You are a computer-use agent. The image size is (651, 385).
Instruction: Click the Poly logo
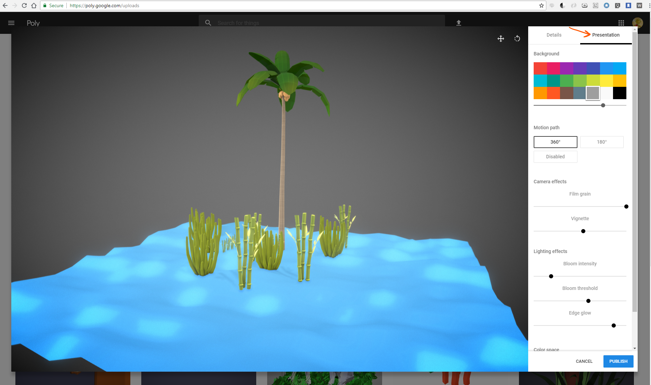point(33,23)
